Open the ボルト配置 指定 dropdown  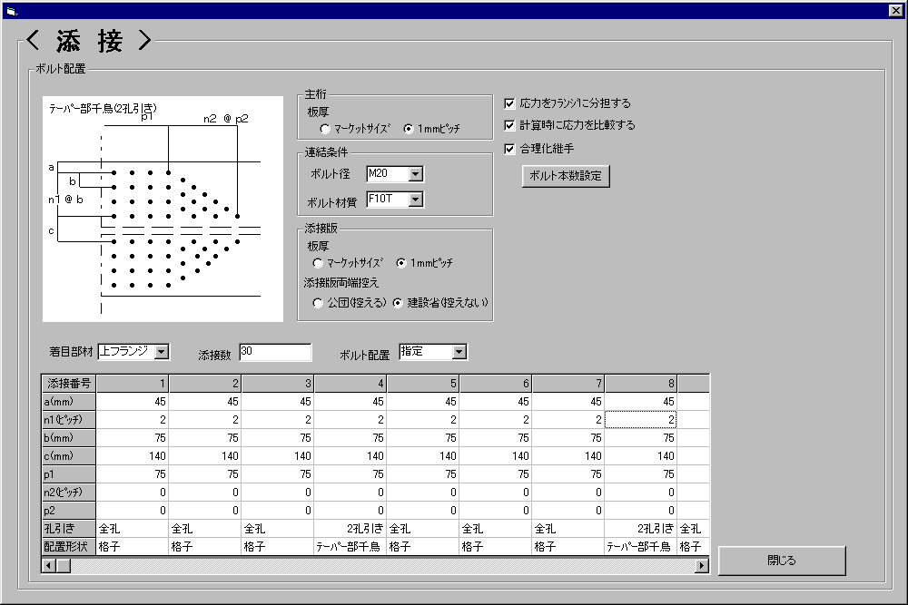pyautogui.click(x=459, y=352)
